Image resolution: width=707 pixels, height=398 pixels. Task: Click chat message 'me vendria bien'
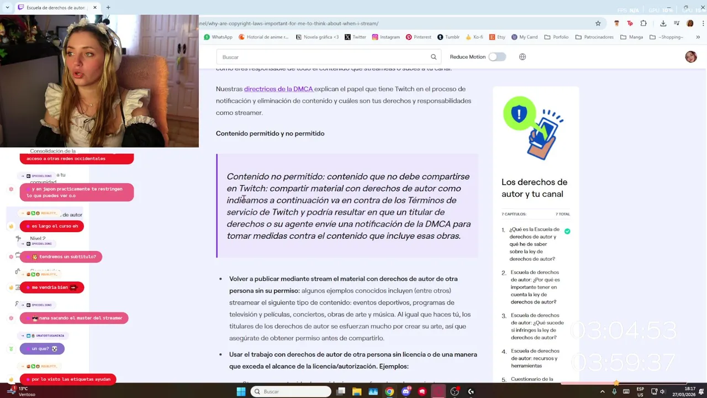52,287
